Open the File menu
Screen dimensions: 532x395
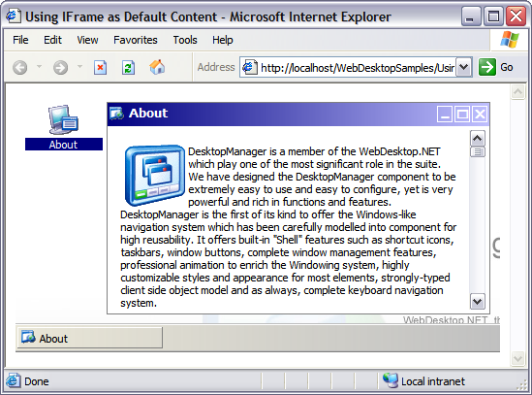20,40
